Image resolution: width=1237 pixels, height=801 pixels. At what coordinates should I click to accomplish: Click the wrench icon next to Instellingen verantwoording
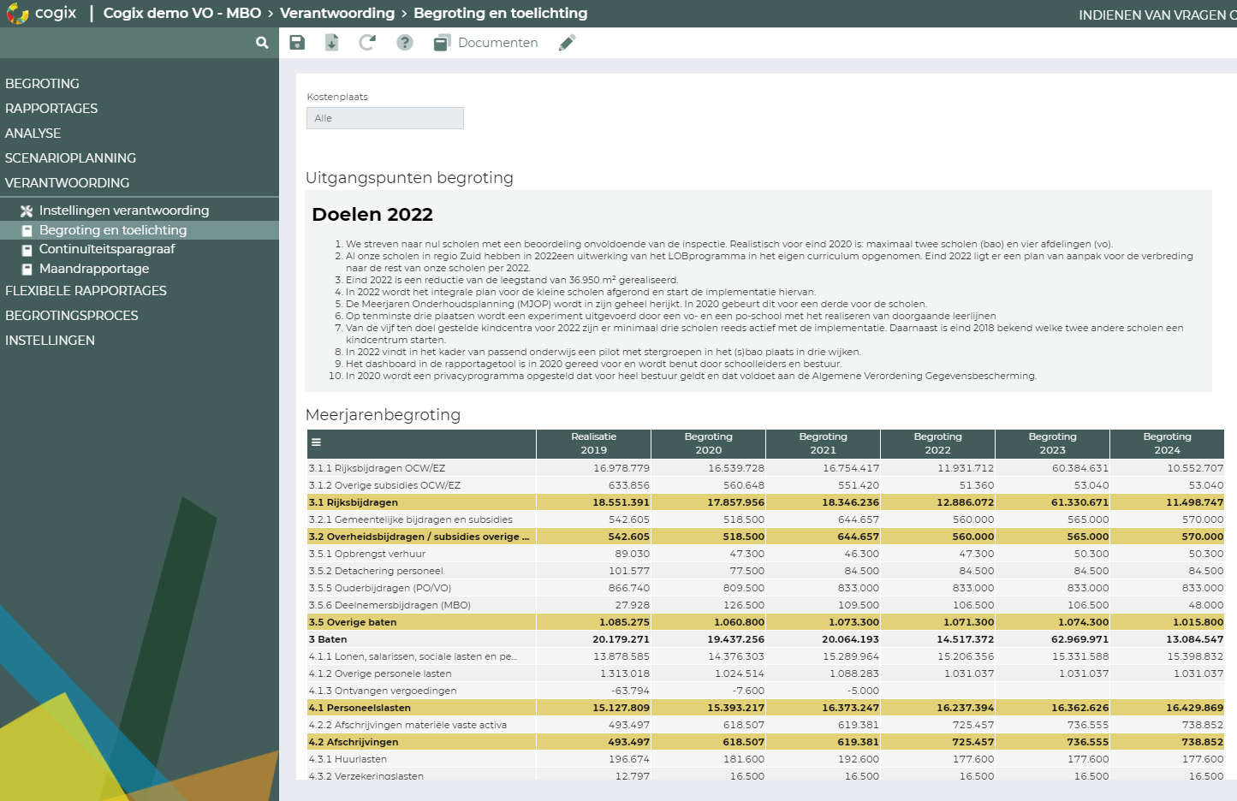point(27,210)
